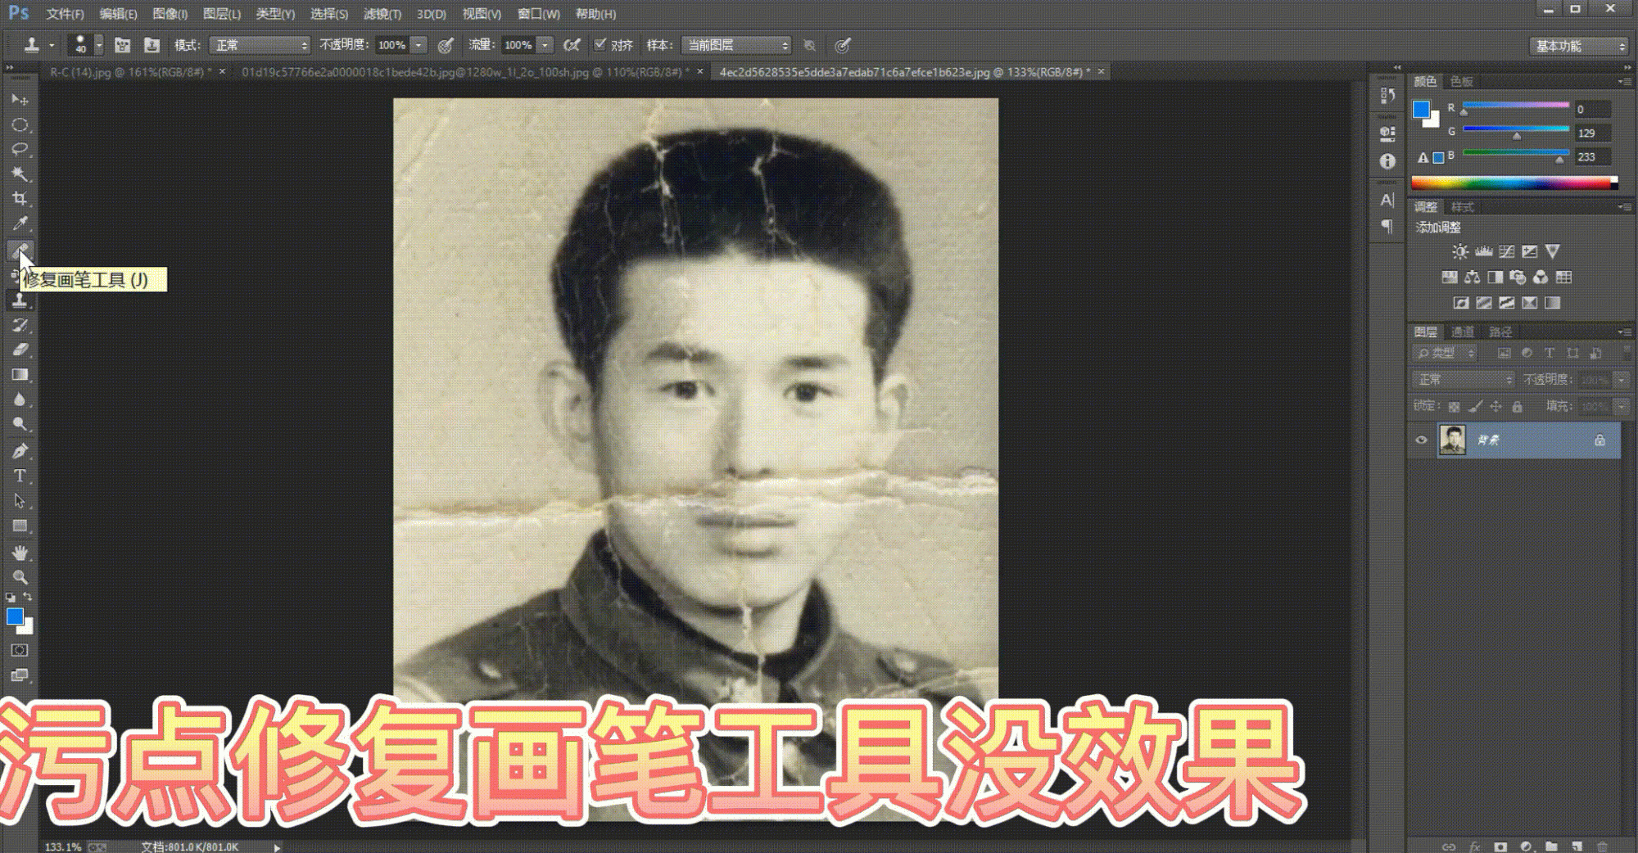
Task: Select the Gradient tool
Action: pyautogui.click(x=20, y=375)
